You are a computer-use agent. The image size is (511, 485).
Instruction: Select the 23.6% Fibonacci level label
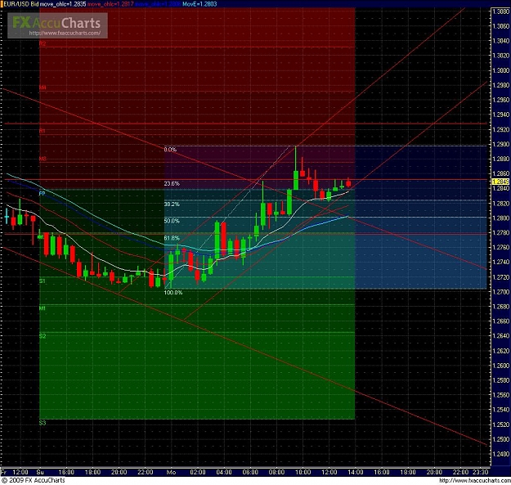(172, 183)
